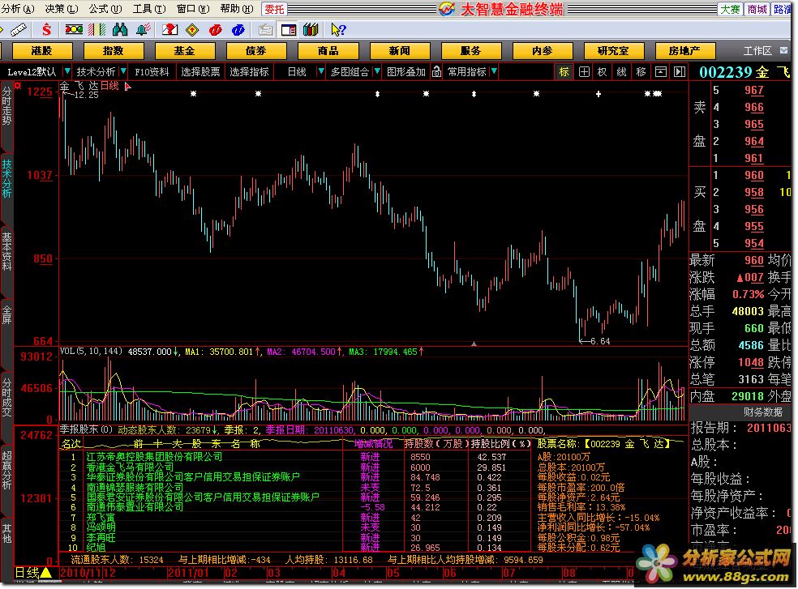Open the 常用指标 dropdown arrow

(494, 71)
